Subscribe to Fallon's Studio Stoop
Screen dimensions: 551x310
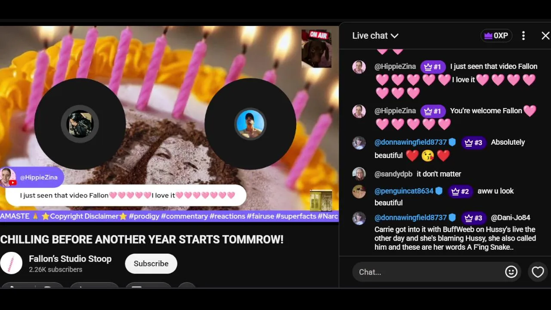pyautogui.click(x=151, y=263)
